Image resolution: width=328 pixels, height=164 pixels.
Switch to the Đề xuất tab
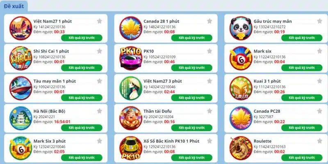click(x=14, y=6)
